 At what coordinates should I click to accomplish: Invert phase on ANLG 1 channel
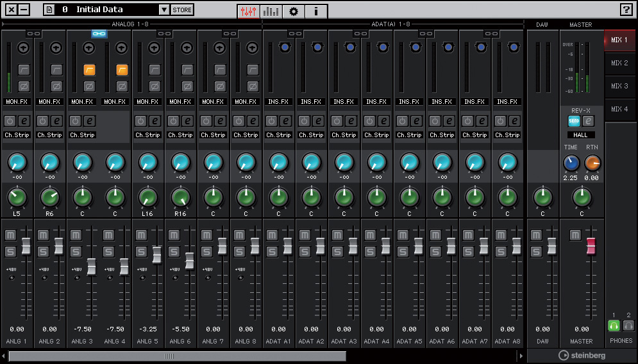point(24,86)
